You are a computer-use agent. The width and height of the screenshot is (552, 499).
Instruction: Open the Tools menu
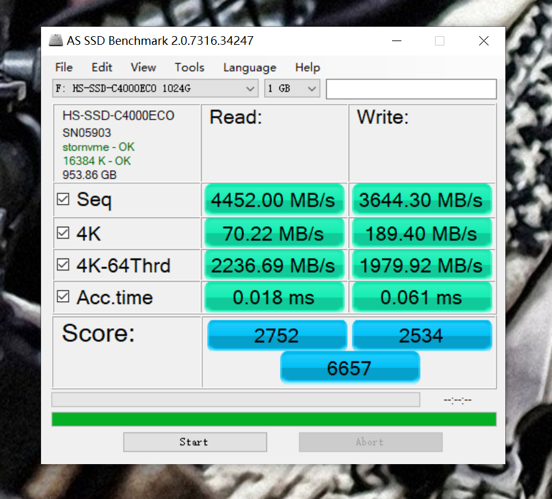tap(189, 67)
